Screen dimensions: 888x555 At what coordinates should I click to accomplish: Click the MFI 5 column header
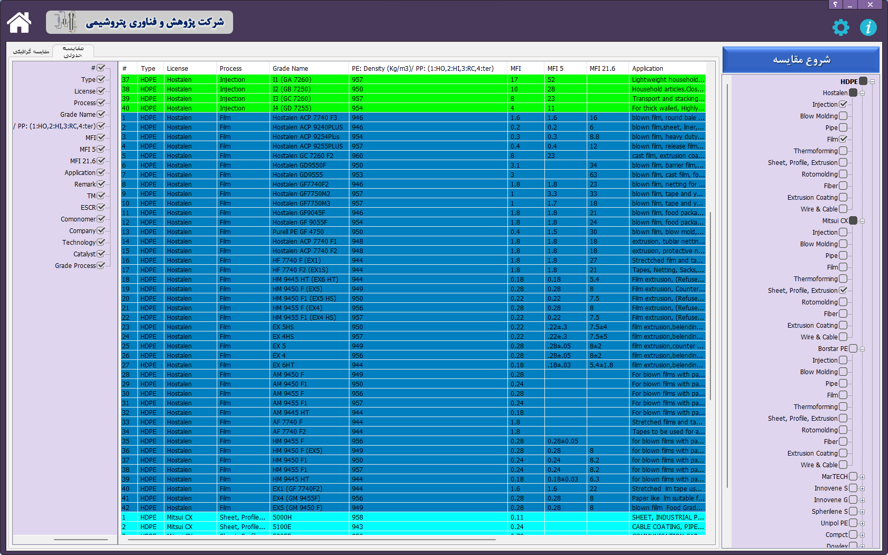[566, 68]
